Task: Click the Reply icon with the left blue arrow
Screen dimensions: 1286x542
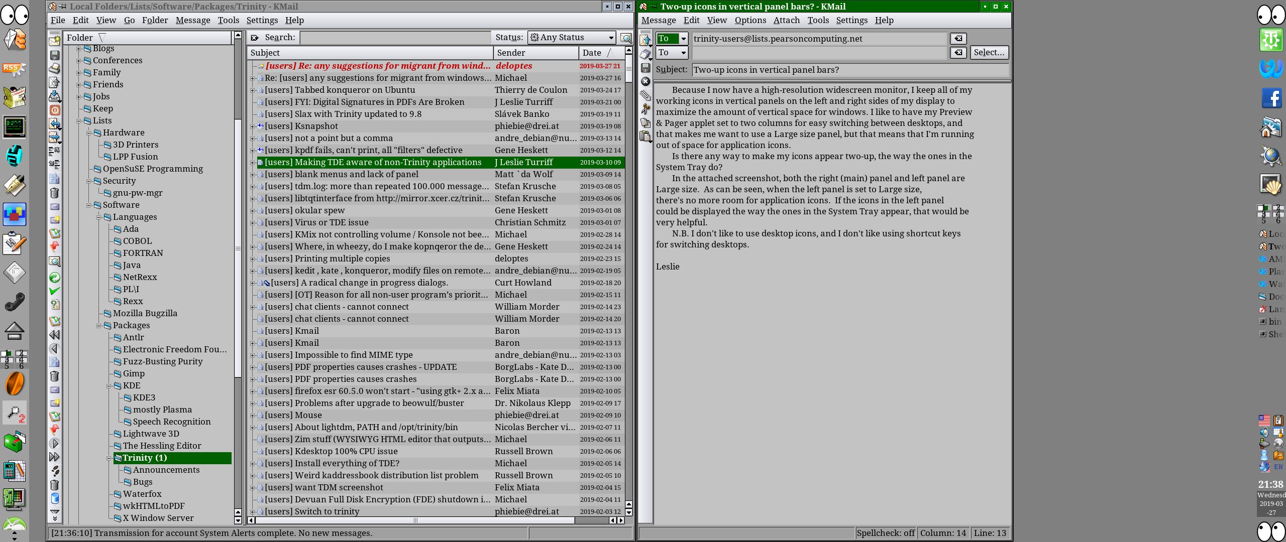Action: click(x=55, y=123)
